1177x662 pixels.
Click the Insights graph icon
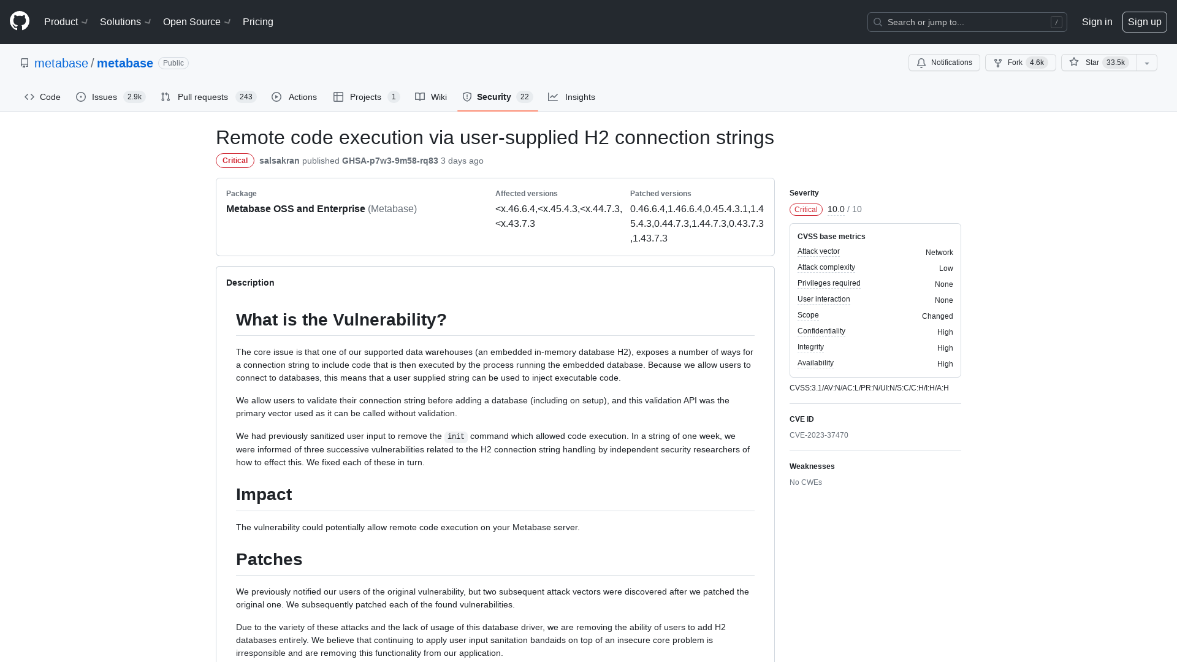pos(553,97)
